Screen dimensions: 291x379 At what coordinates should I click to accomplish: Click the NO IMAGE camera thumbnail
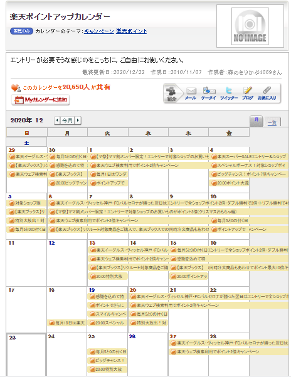[250, 26]
